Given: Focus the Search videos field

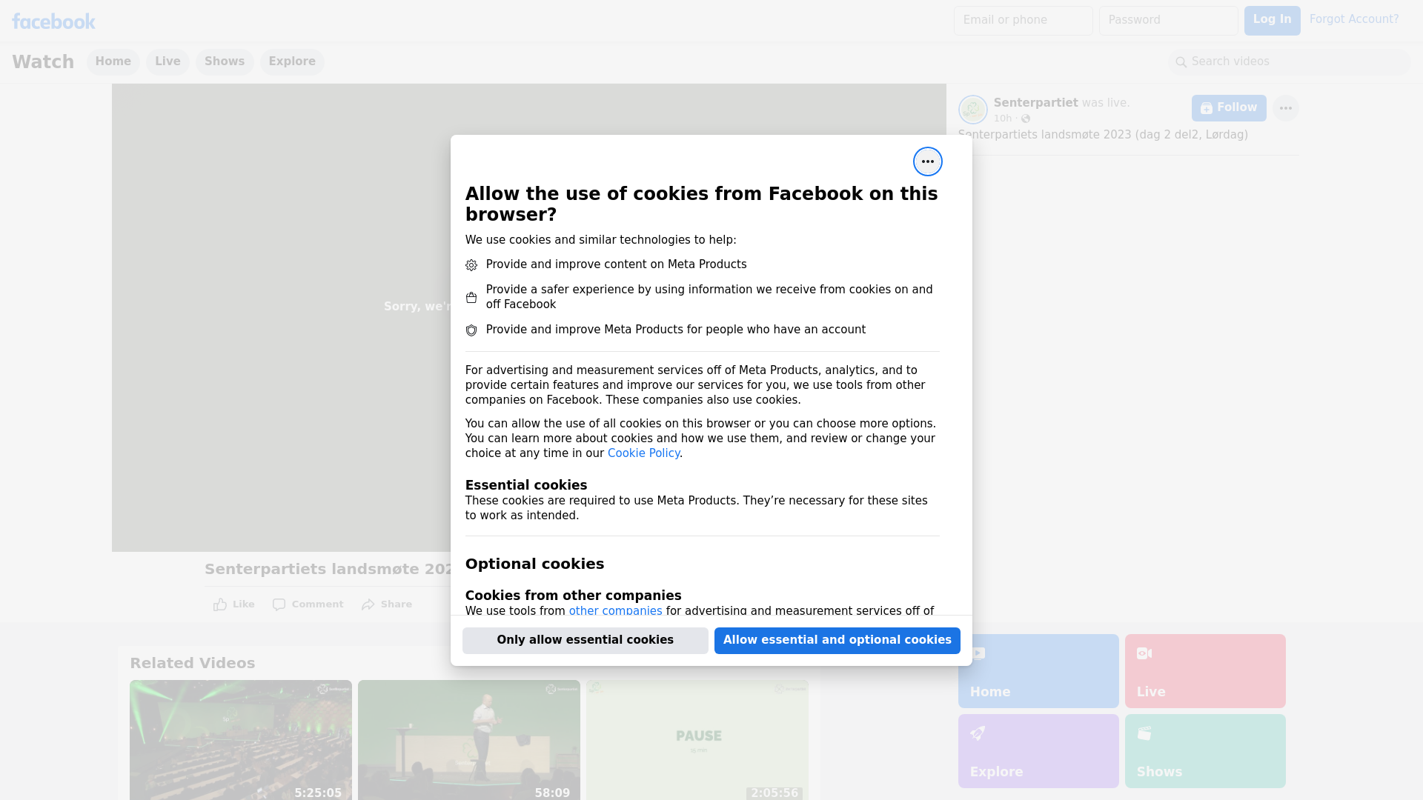Looking at the screenshot, I should (1290, 62).
